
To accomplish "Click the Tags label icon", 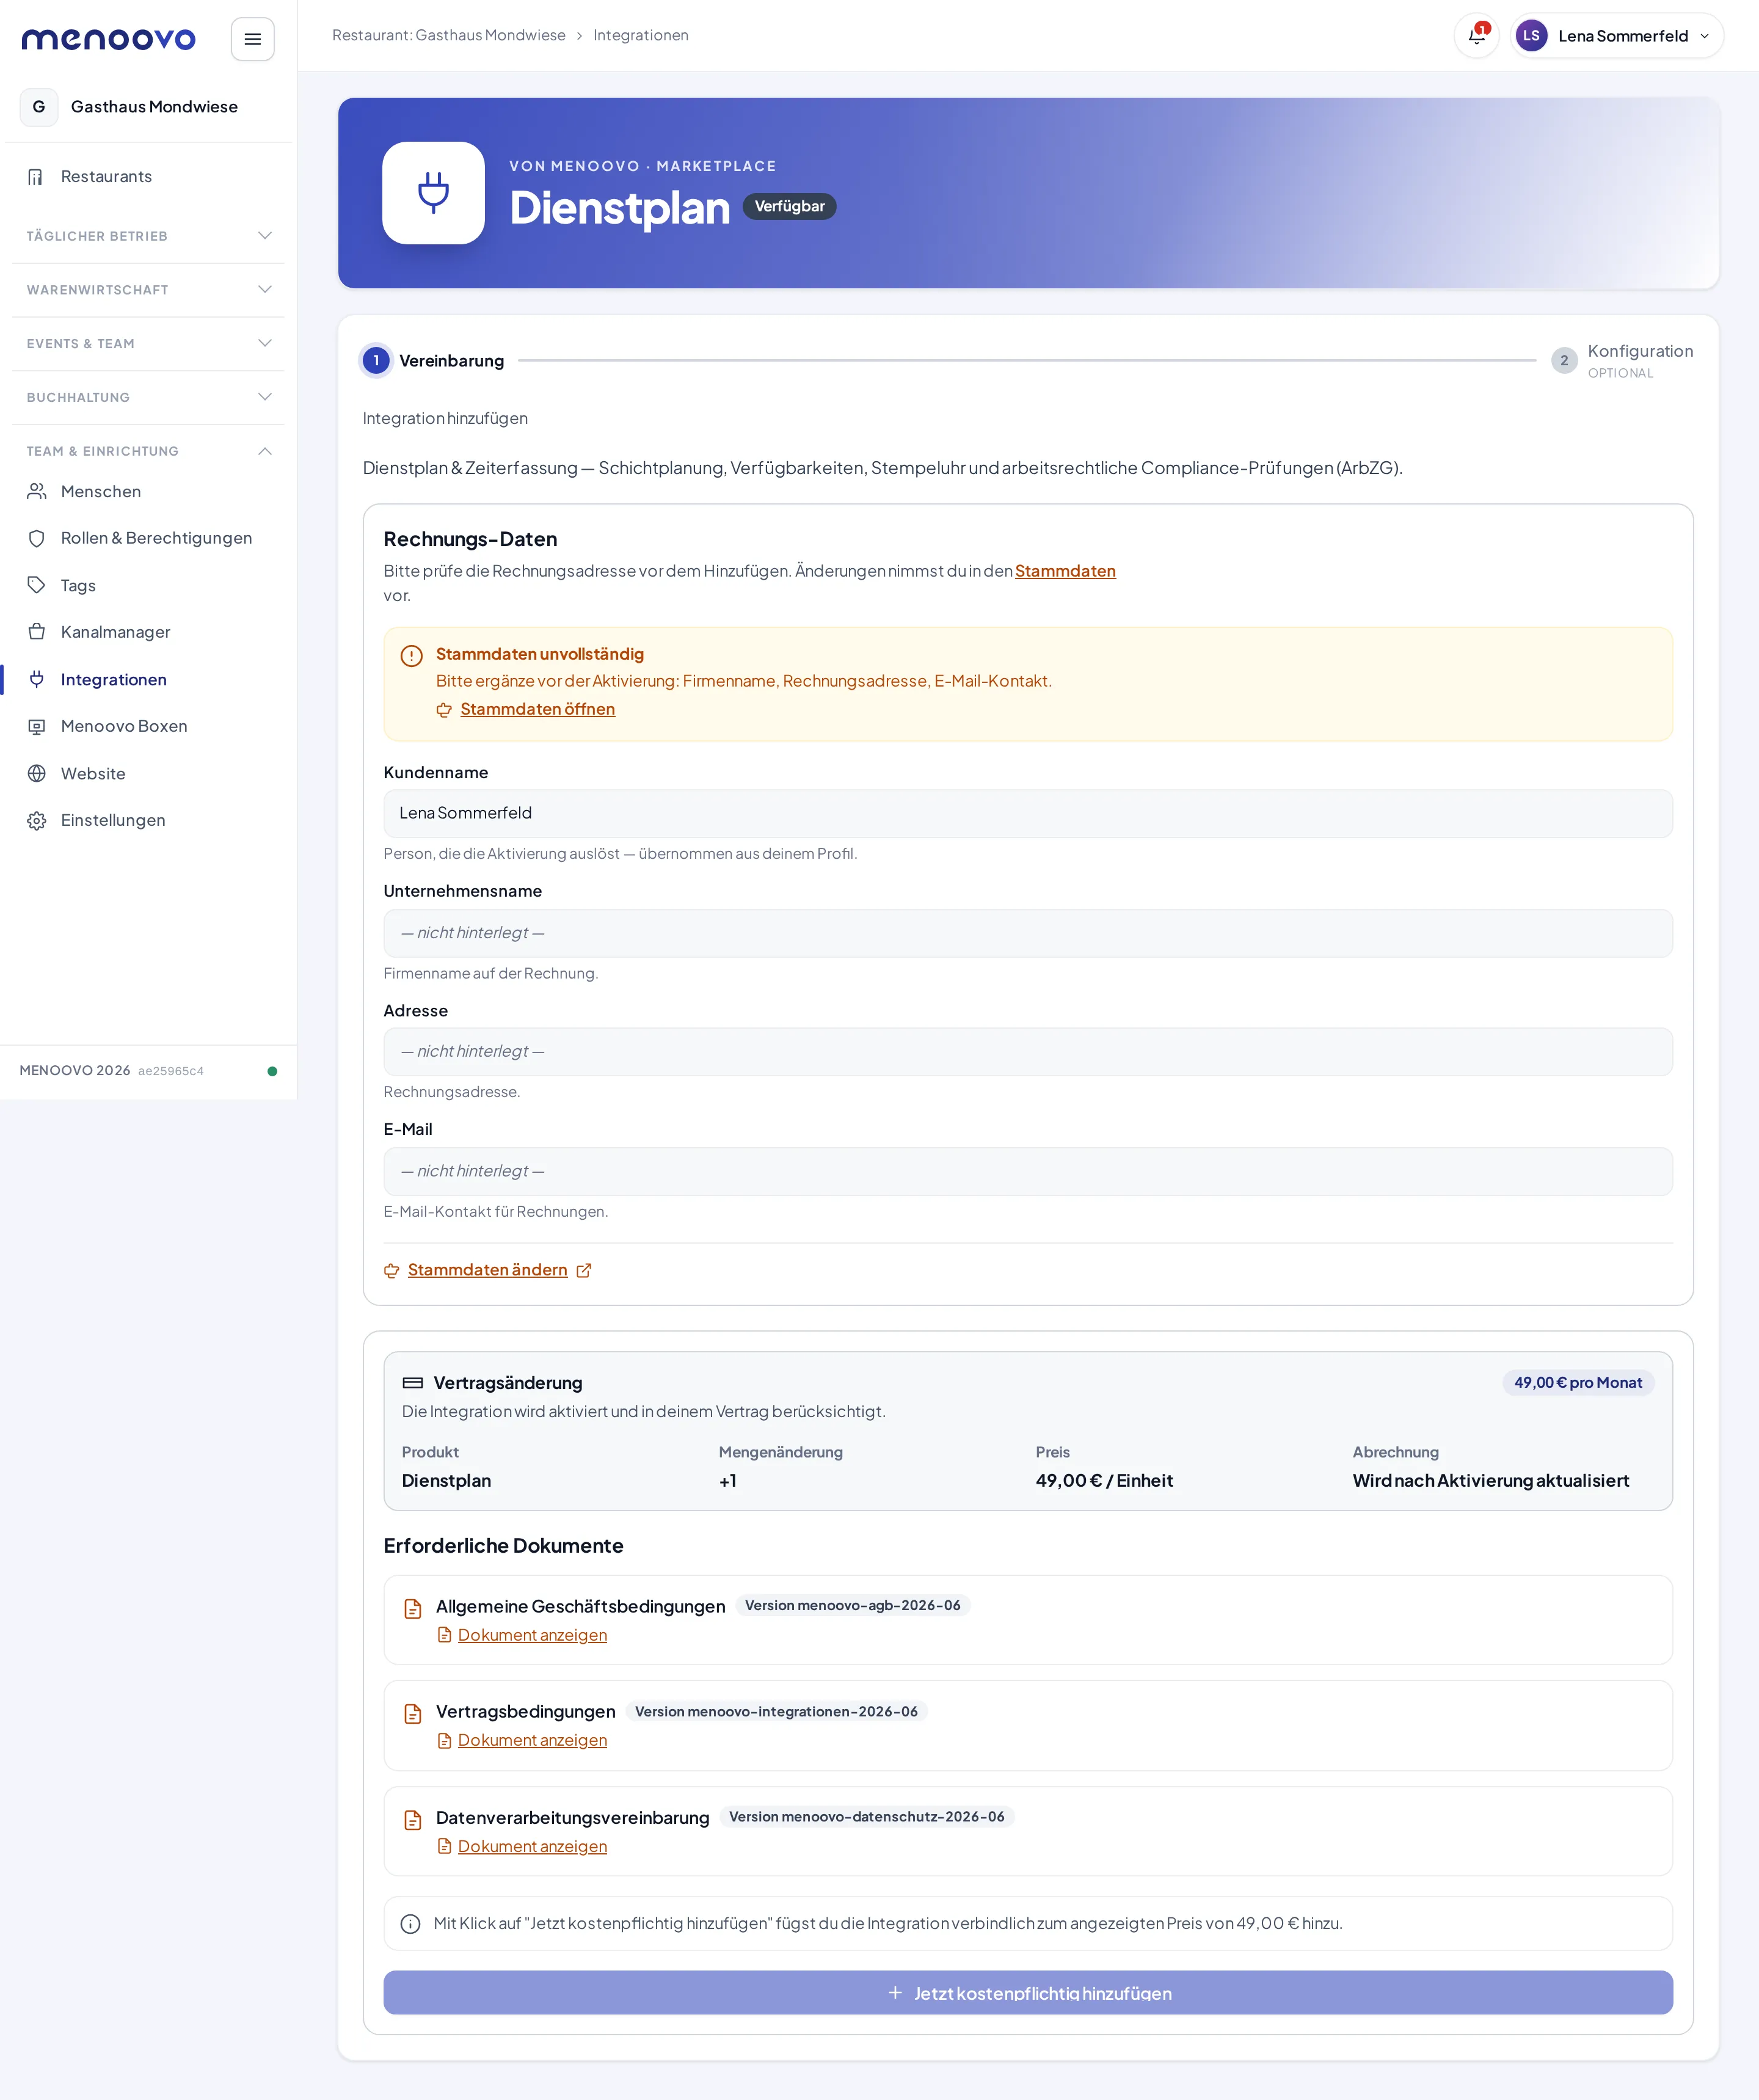I will coord(36,585).
